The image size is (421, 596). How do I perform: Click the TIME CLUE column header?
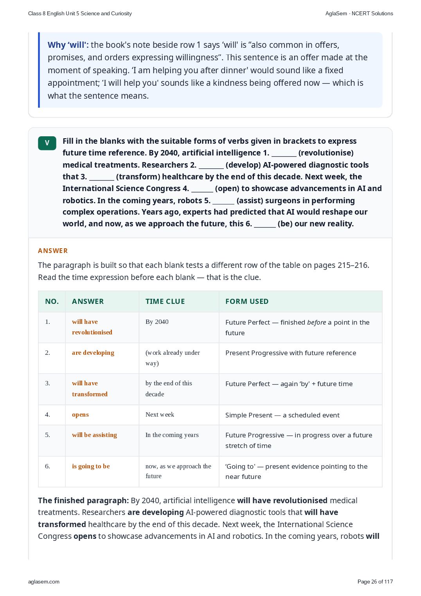(x=179, y=302)
